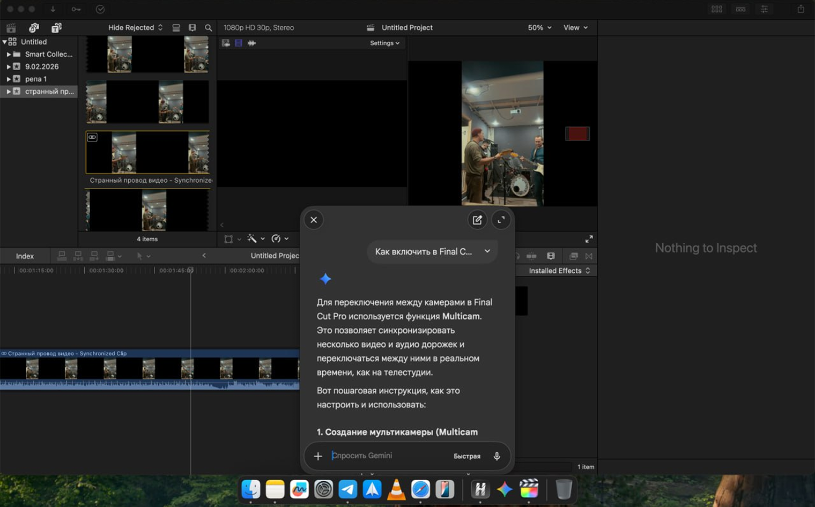Toggle browser filmstrip/list view icon

[x=176, y=27]
